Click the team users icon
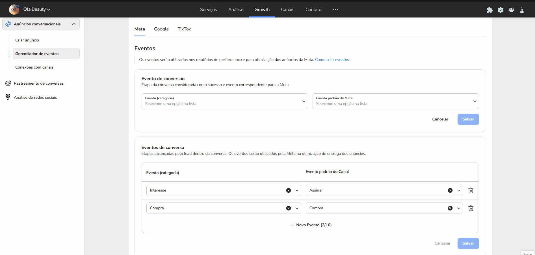Screen dimensions: 535x255 coord(511,10)
